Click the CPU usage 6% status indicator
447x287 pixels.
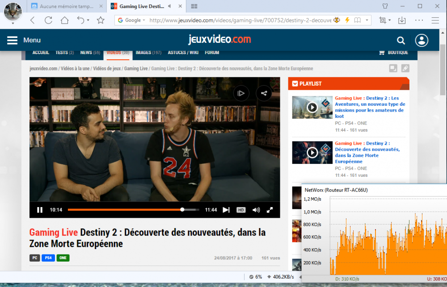[x=255, y=277]
